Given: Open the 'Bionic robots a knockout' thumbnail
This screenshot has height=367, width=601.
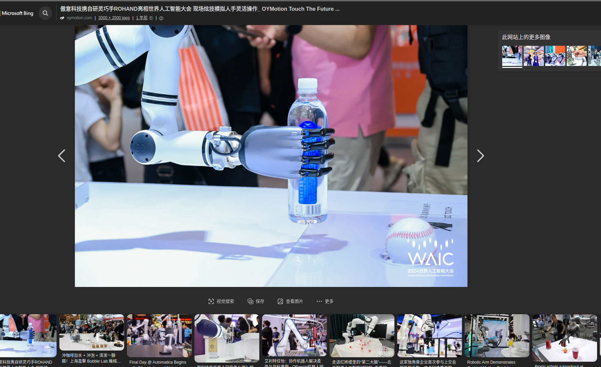Looking at the screenshot, I should click(565, 338).
